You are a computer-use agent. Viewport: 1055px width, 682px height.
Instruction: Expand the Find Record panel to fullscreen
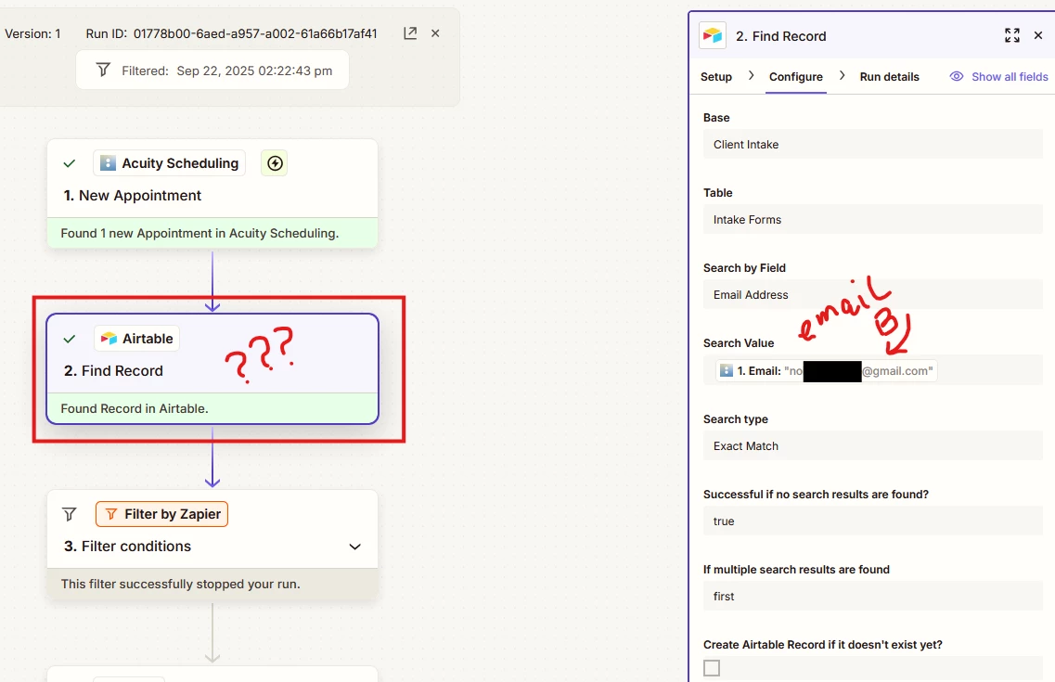tap(1012, 35)
